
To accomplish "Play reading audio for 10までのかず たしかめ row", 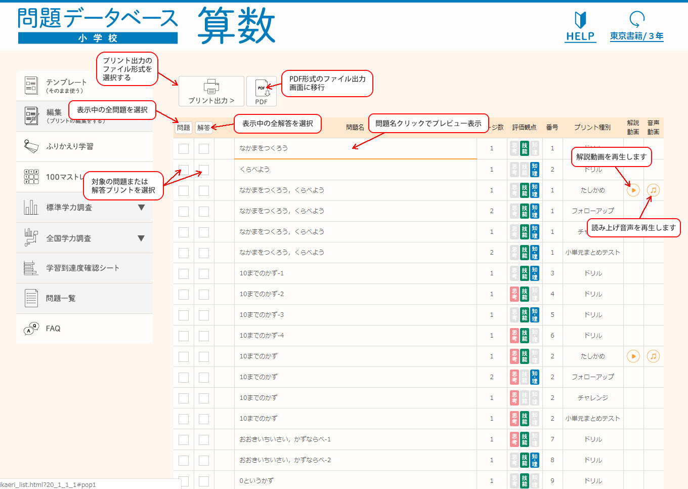I will [653, 356].
